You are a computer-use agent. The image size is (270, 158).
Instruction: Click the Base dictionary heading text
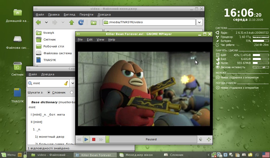[x=44, y=102]
